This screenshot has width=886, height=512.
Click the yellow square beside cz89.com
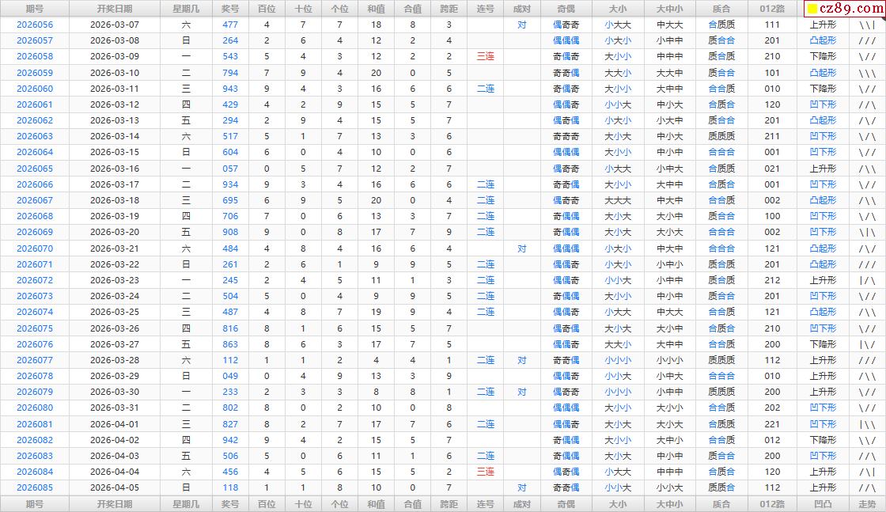(812, 10)
